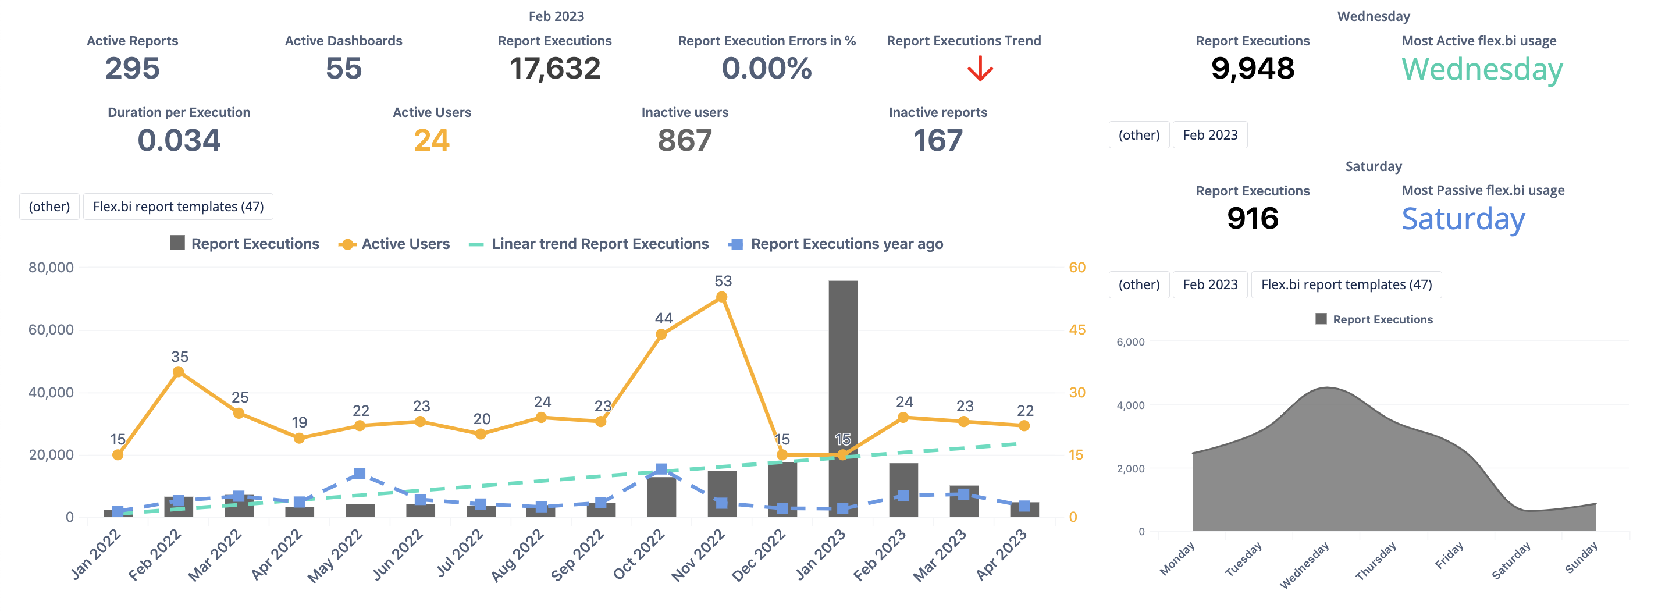The width and height of the screenshot is (1658, 612).
Task: Open Feb 2023 filter under Wednesday panel
Action: tap(1209, 135)
